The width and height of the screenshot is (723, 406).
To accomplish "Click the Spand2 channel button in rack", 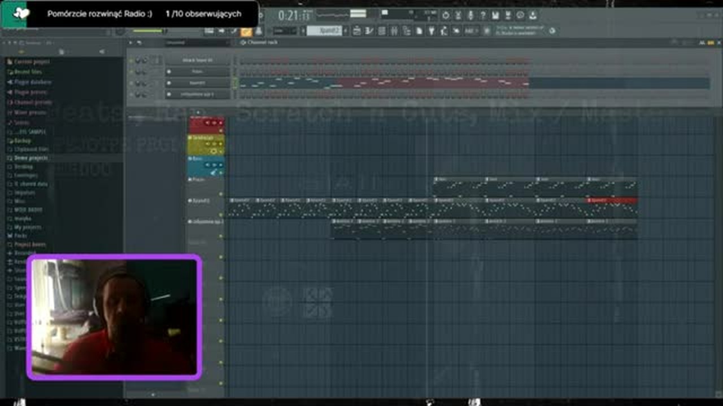I will tap(198, 83).
